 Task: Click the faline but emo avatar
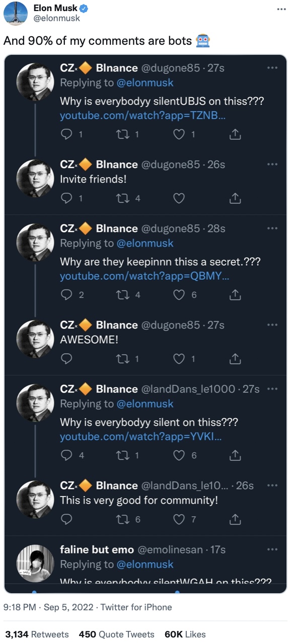(x=35, y=563)
